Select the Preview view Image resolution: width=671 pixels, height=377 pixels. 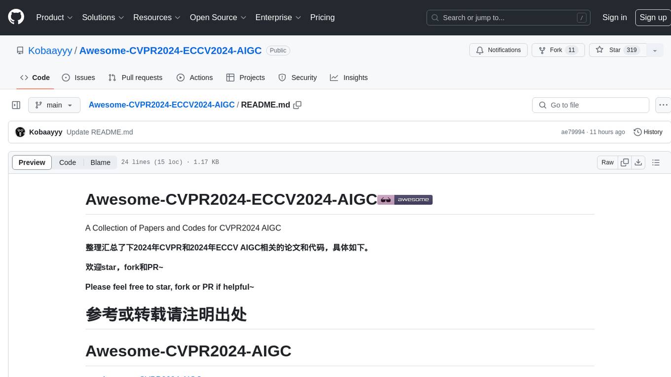pos(32,162)
